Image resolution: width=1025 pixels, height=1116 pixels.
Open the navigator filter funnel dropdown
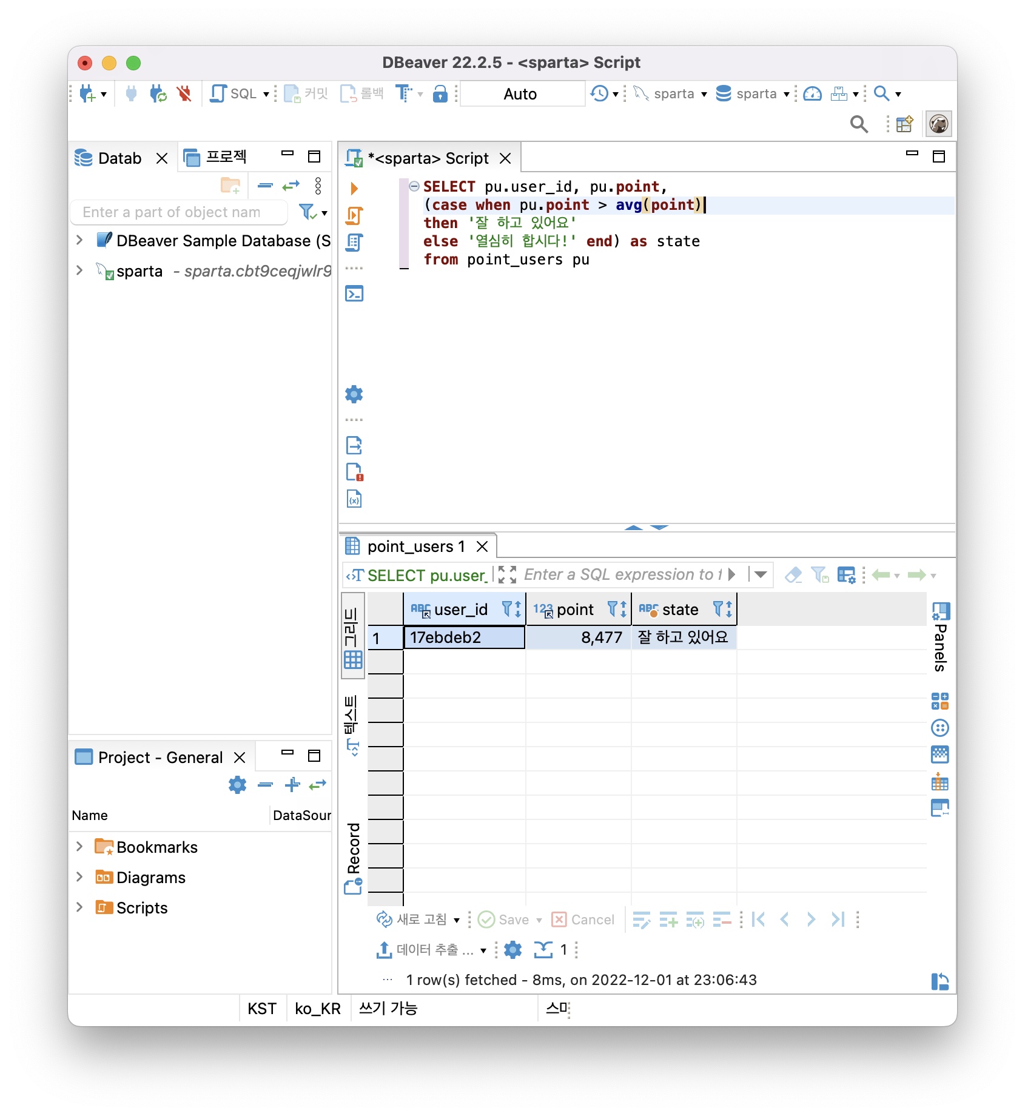(x=313, y=212)
